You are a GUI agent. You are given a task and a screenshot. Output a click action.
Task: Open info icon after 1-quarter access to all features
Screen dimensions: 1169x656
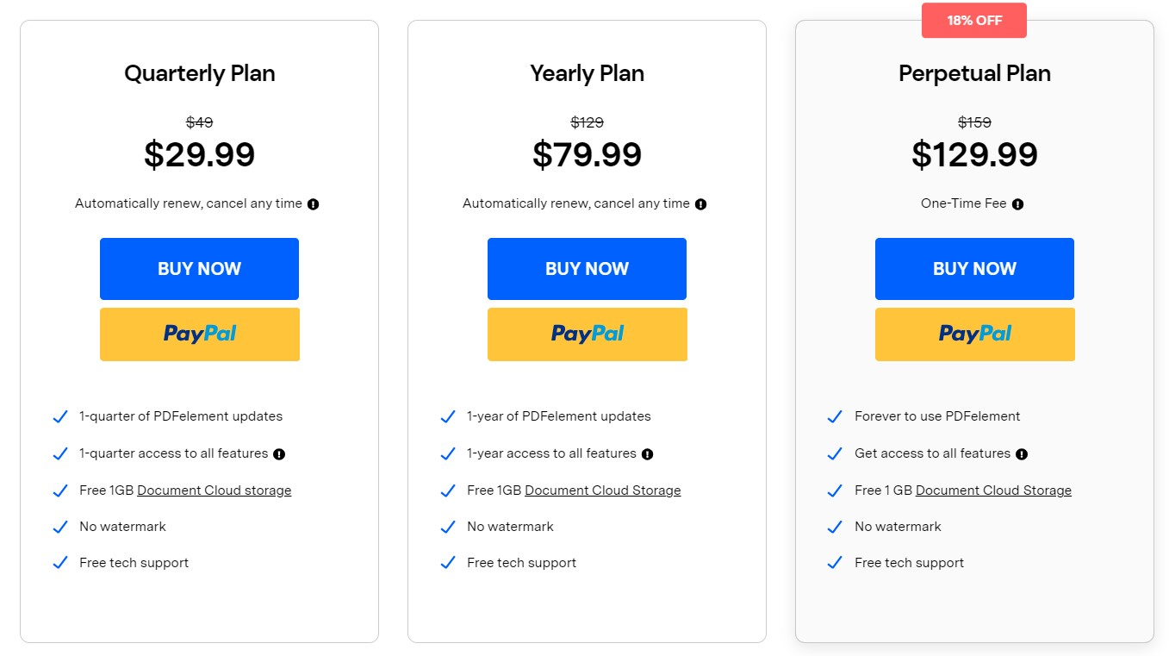[x=279, y=454]
